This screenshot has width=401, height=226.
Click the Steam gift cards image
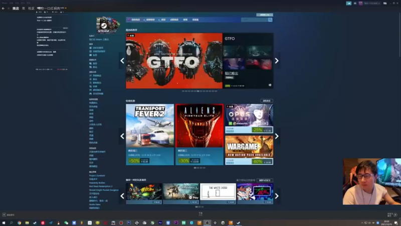click(108, 25)
